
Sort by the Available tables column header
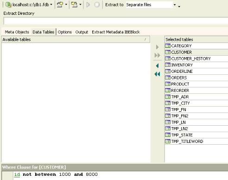pos(76,39)
